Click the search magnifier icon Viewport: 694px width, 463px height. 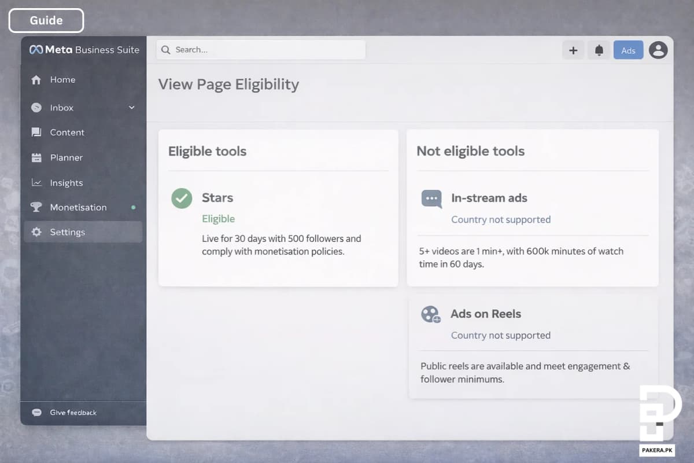166,50
